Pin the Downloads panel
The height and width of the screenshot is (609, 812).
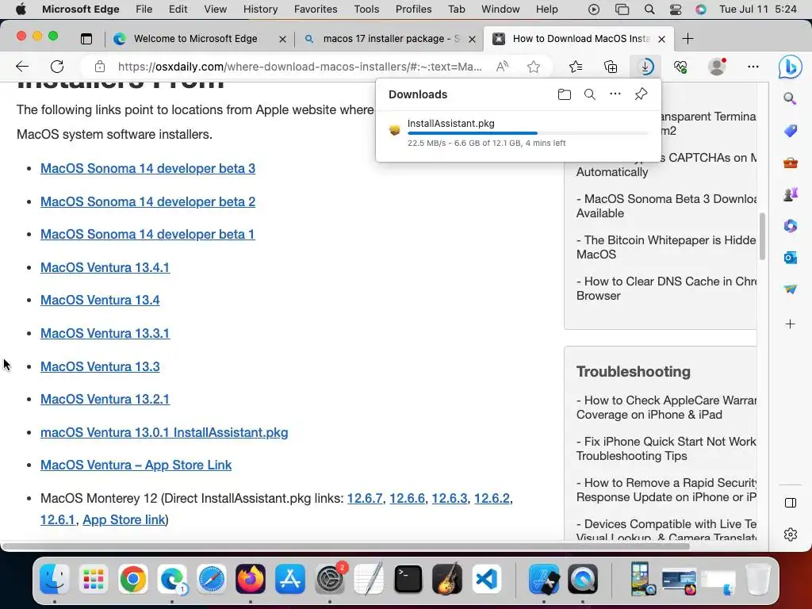click(x=641, y=94)
